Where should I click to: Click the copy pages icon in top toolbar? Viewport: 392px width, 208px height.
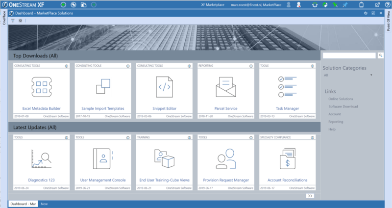pyautogui.click(x=83, y=5)
